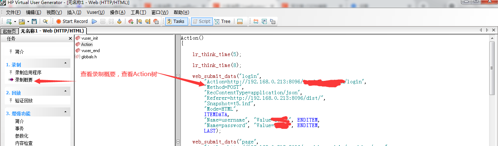The height and width of the screenshot is (146, 498).
Task: Switch to the 起始页 tab
Action: pyautogui.click(x=9, y=31)
